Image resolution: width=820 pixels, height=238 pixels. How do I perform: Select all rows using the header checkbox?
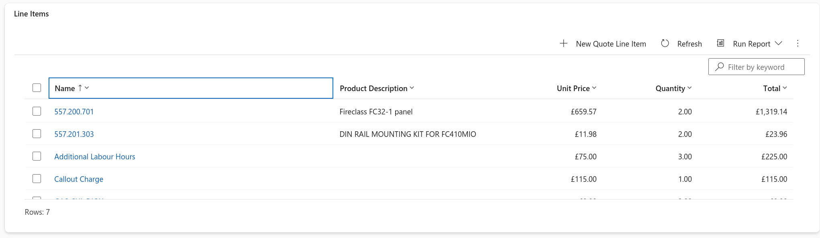[37, 87]
